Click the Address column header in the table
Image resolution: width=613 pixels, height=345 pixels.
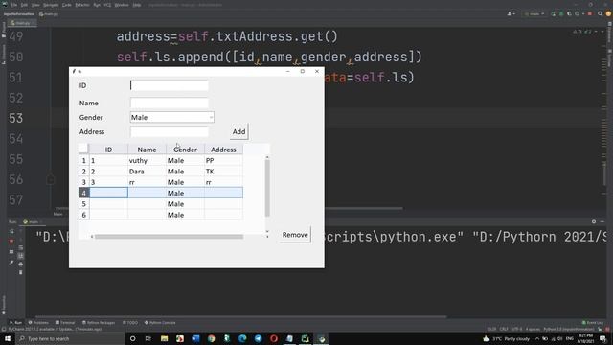[x=223, y=149]
